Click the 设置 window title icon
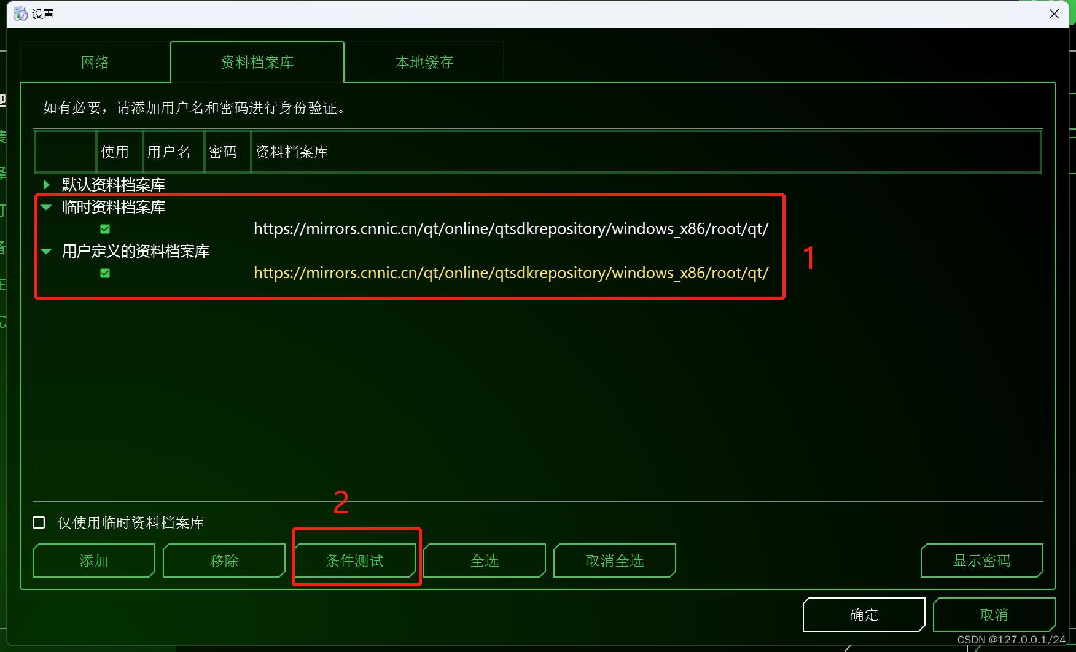The width and height of the screenshot is (1076, 652). [21, 14]
